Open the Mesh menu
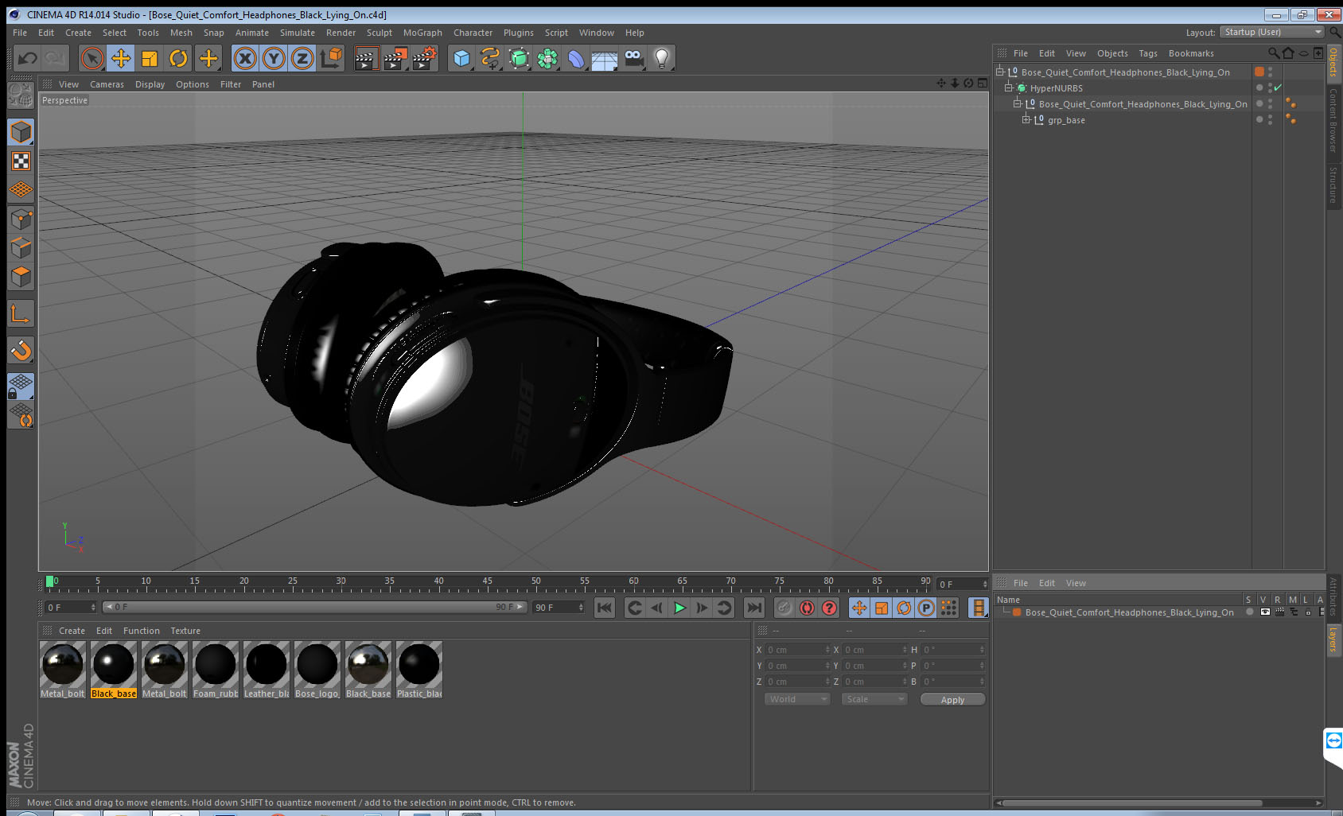1343x816 pixels. click(181, 33)
